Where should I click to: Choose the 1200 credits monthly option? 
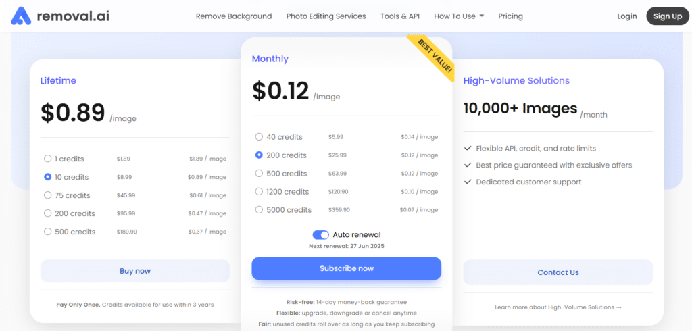point(259,192)
